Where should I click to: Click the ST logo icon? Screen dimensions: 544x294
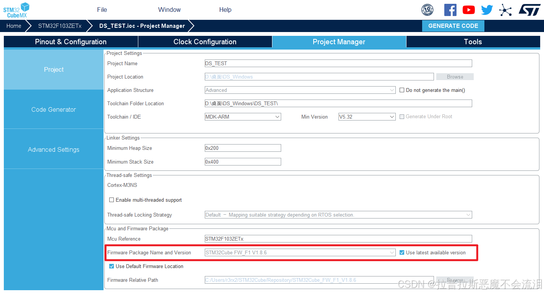(529, 10)
